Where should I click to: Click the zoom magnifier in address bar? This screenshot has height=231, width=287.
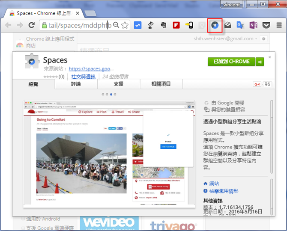point(116,25)
